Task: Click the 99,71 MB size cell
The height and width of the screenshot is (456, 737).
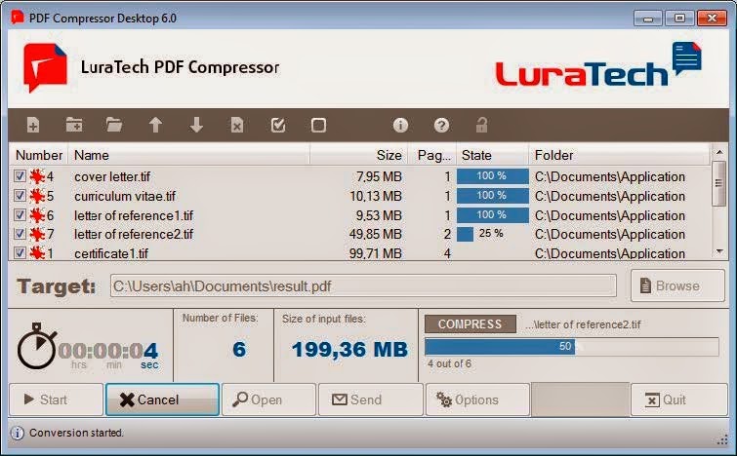Action: tap(375, 253)
